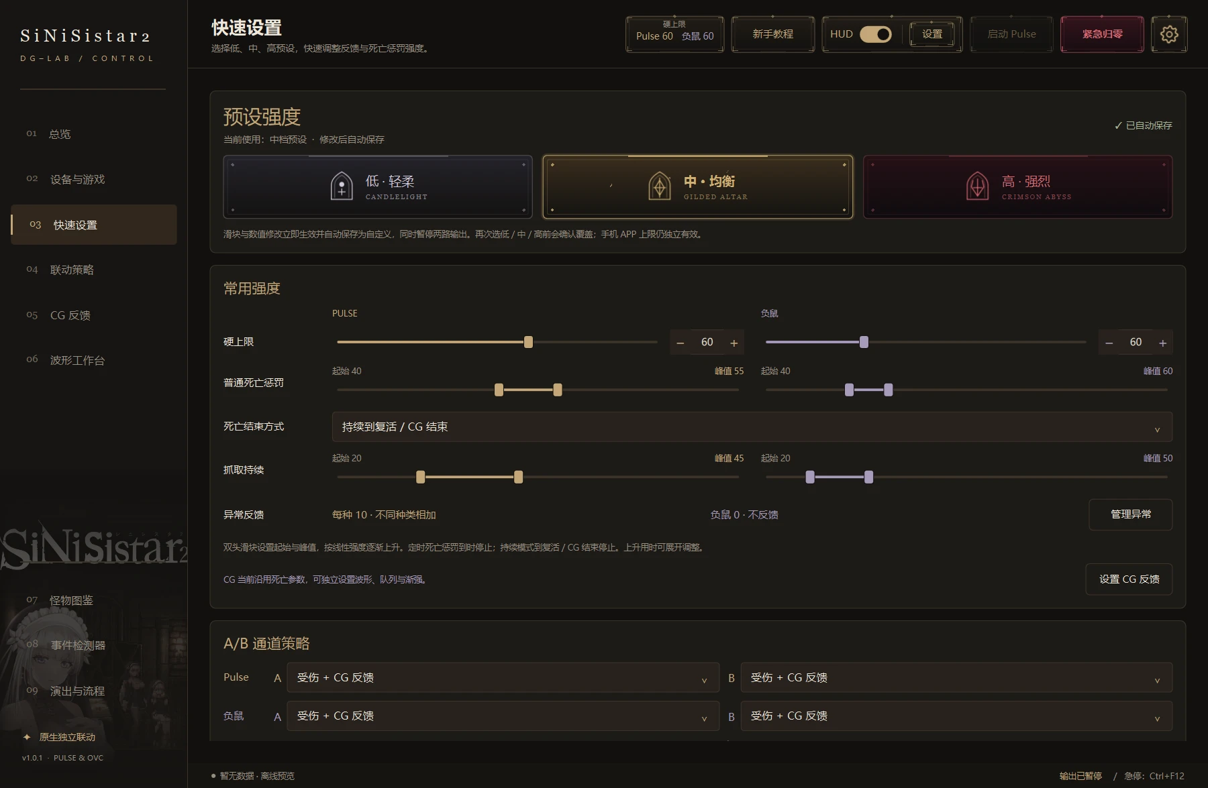Viewport: 1208px width, 788px height.
Task: Click the star icon beside 原生独立联动
Action: pos(27,737)
